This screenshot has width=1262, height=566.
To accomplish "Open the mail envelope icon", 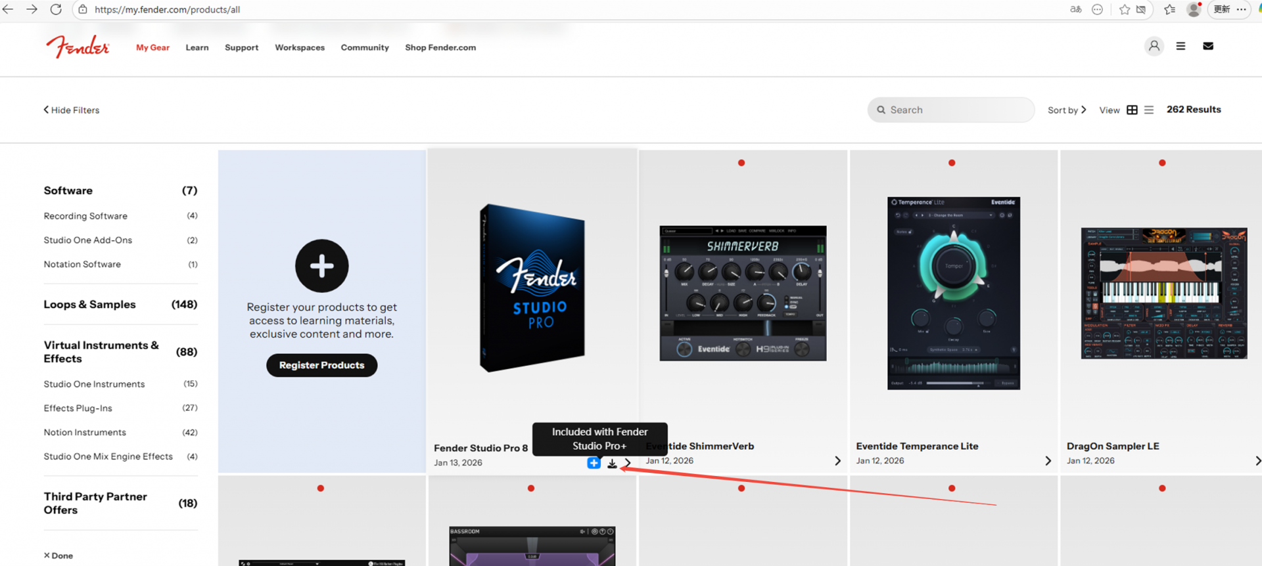I will coord(1208,46).
